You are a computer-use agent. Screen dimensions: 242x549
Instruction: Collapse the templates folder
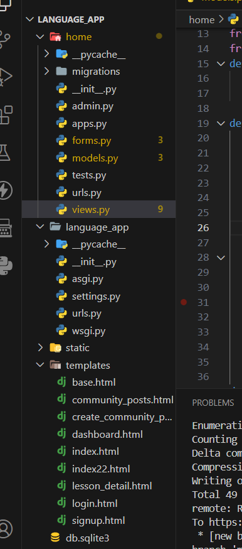41,365
